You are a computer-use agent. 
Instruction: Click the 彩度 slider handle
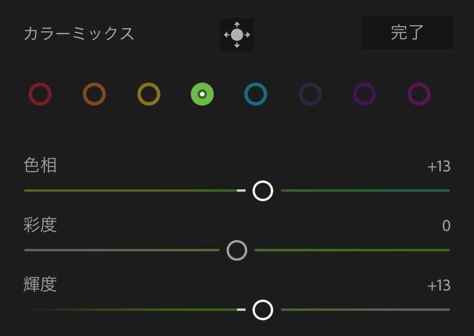[x=237, y=250]
